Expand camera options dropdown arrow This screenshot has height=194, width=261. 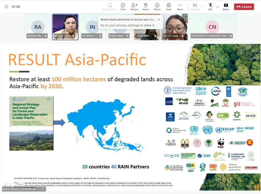[202, 7]
